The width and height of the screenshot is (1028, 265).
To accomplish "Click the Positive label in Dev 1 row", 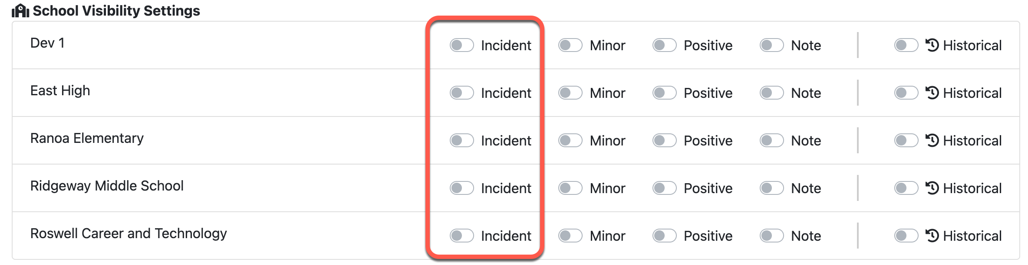I will coord(708,45).
